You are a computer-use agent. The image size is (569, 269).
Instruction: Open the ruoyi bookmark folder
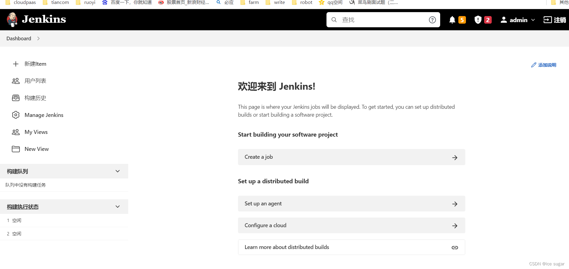click(85, 2)
